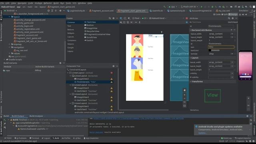Screen dimensions: 256x144
Task: Search in the Palette panel
Action: pos(110,18)
